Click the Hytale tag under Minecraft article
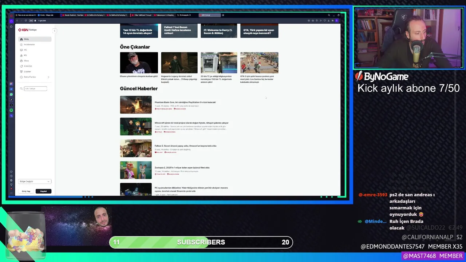Viewport: 466px width, 262px height. pyautogui.click(x=158, y=132)
